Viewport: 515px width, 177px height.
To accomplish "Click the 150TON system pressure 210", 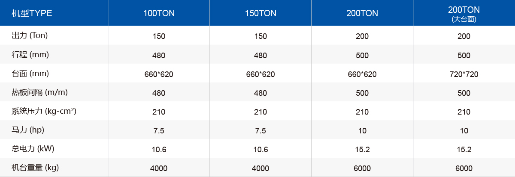I will [261, 112].
